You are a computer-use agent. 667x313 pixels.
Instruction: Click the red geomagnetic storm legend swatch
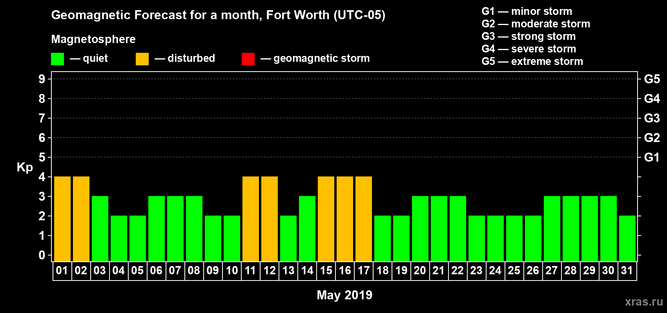pyautogui.click(x=248, y=59)
